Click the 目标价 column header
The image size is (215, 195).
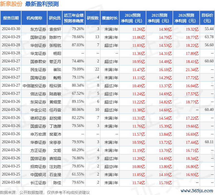207,18
